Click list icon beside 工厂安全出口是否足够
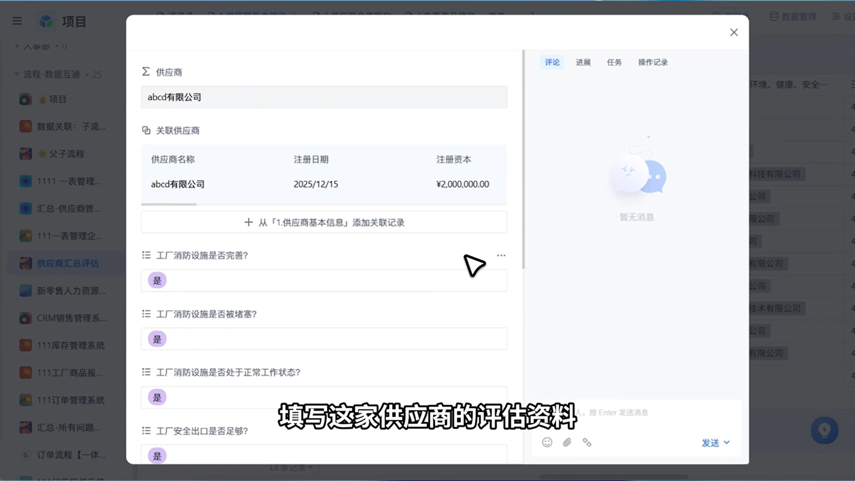 click(146, 431)
